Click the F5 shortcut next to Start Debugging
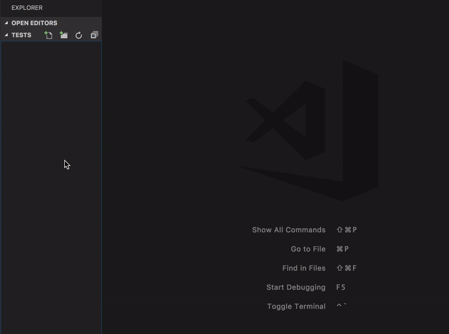This screenshot has width=449, height=334. (x=340, y=287)
